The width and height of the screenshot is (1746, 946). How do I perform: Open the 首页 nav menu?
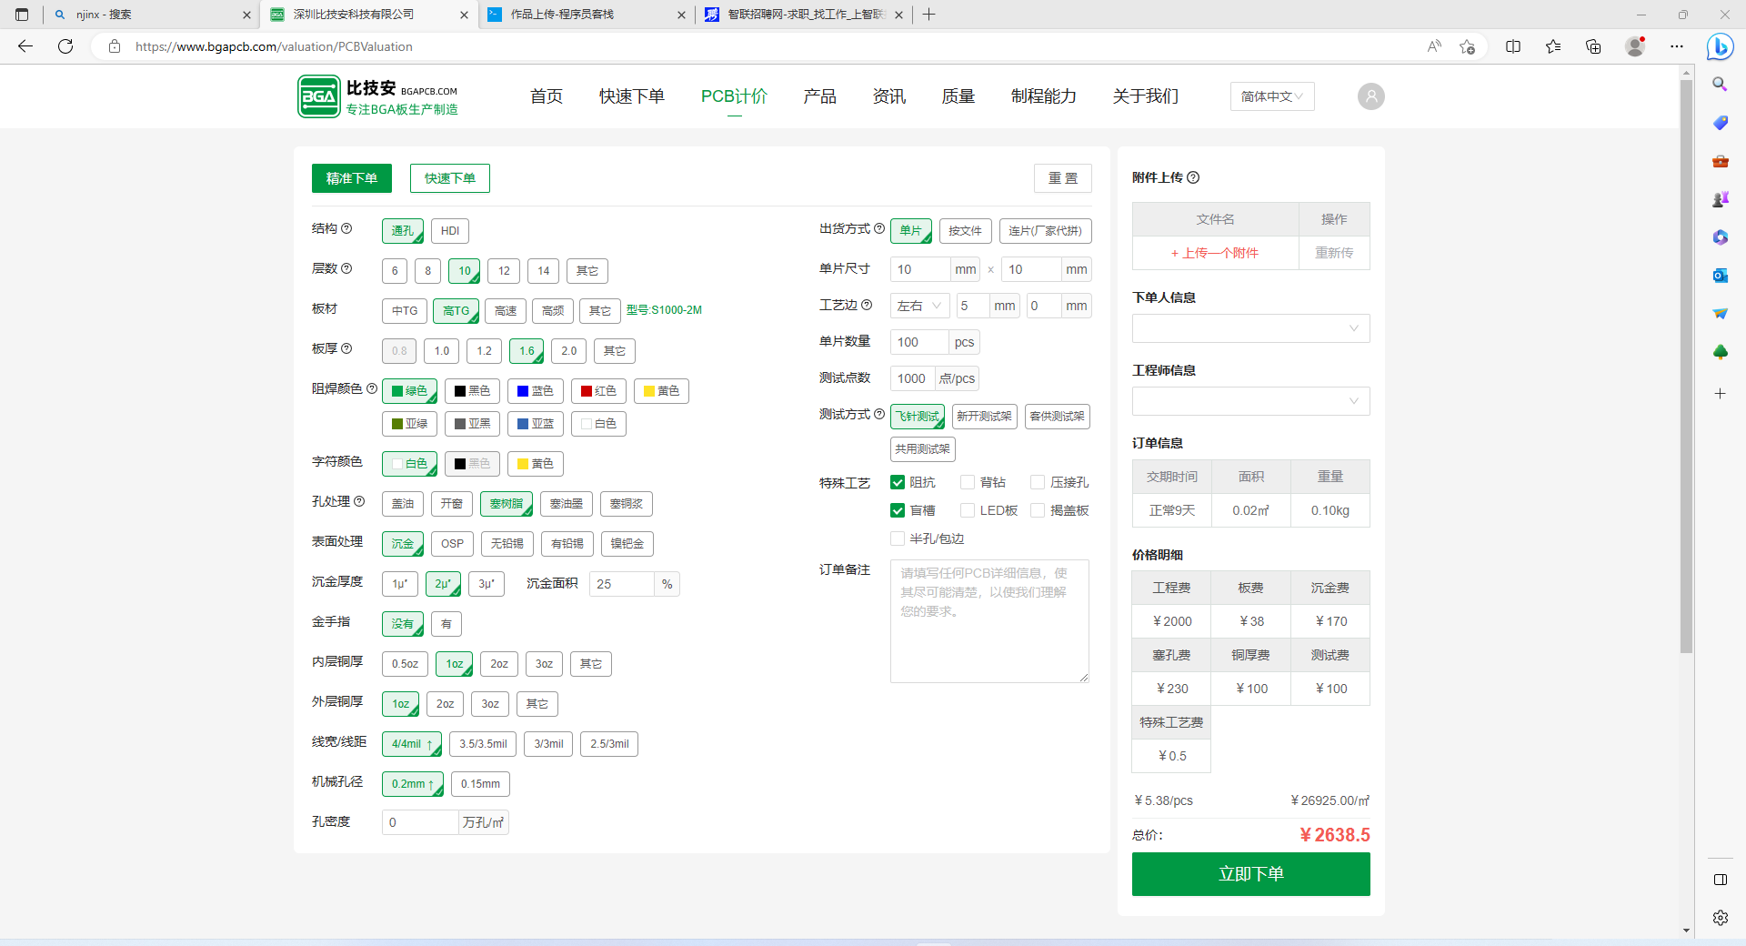click(547, 96)
